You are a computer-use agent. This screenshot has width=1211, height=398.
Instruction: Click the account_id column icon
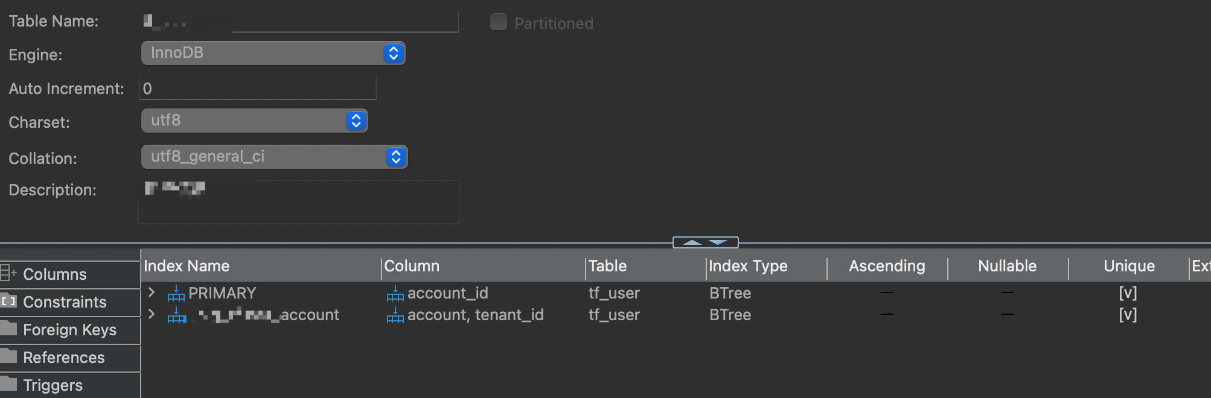click(x=395, y=294)
